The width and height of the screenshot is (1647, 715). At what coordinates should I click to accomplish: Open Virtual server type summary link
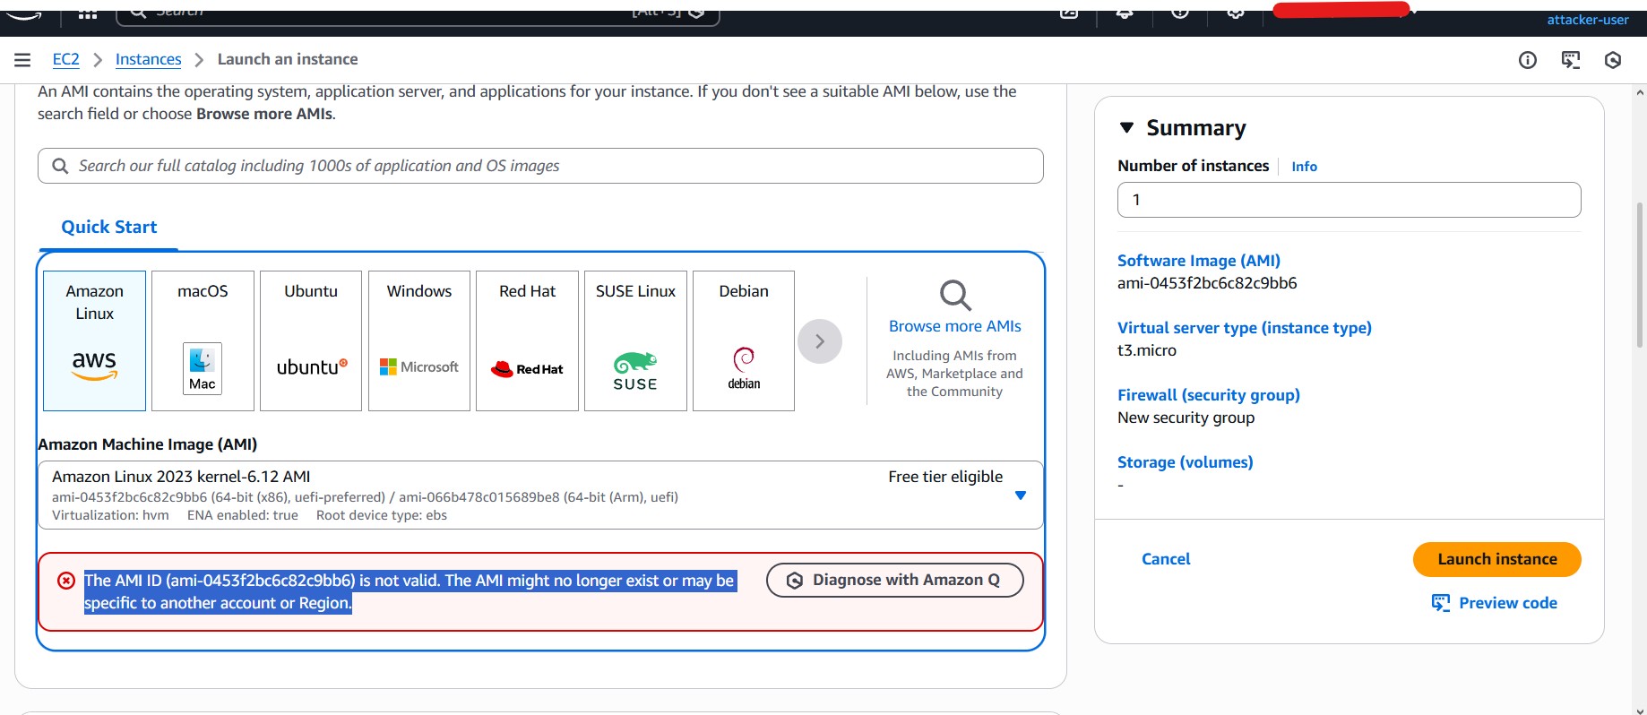(x=1245, y=328)
